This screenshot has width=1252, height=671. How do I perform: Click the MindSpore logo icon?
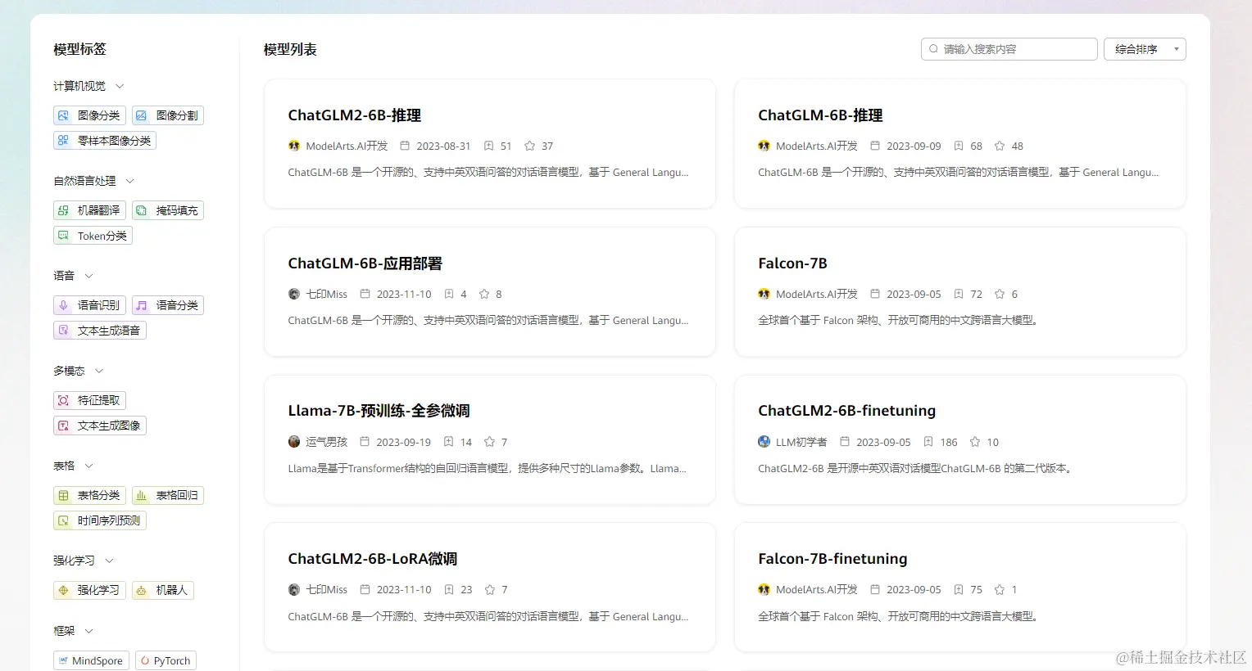point(63,660)
